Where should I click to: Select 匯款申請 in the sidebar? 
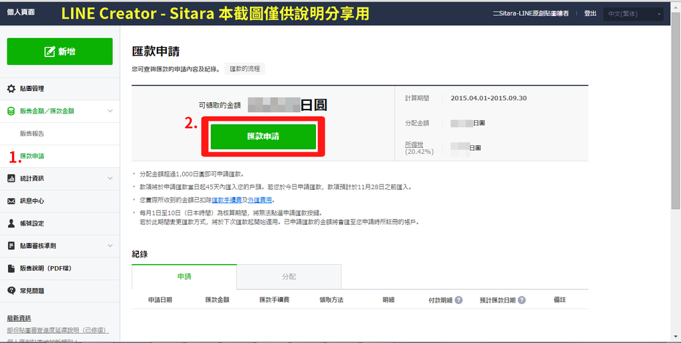(32, 157)
